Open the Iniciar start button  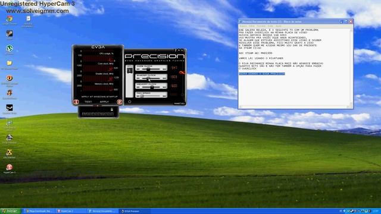point(11,211)
